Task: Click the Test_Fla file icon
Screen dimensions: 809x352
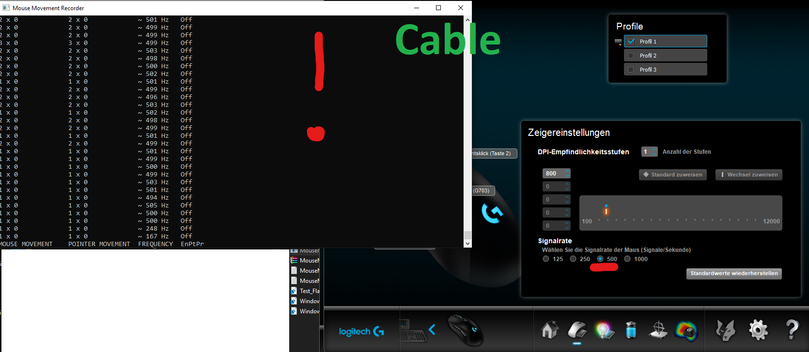Action: point(294,291)
